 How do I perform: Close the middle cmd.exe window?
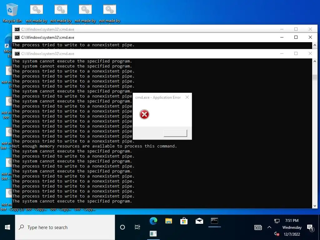click(310, 37)
